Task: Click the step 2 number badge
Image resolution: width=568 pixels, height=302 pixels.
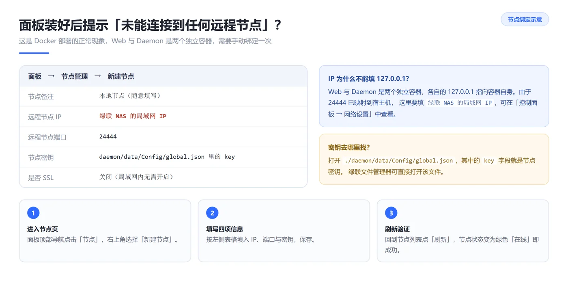Action: coord(212,213)
